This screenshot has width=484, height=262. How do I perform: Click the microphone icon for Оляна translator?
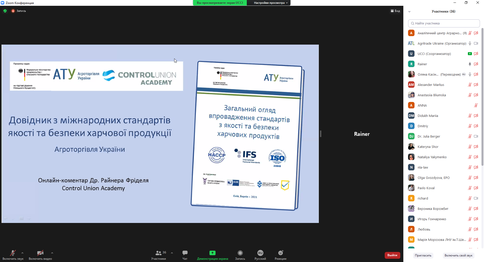(x=470, y=74)
